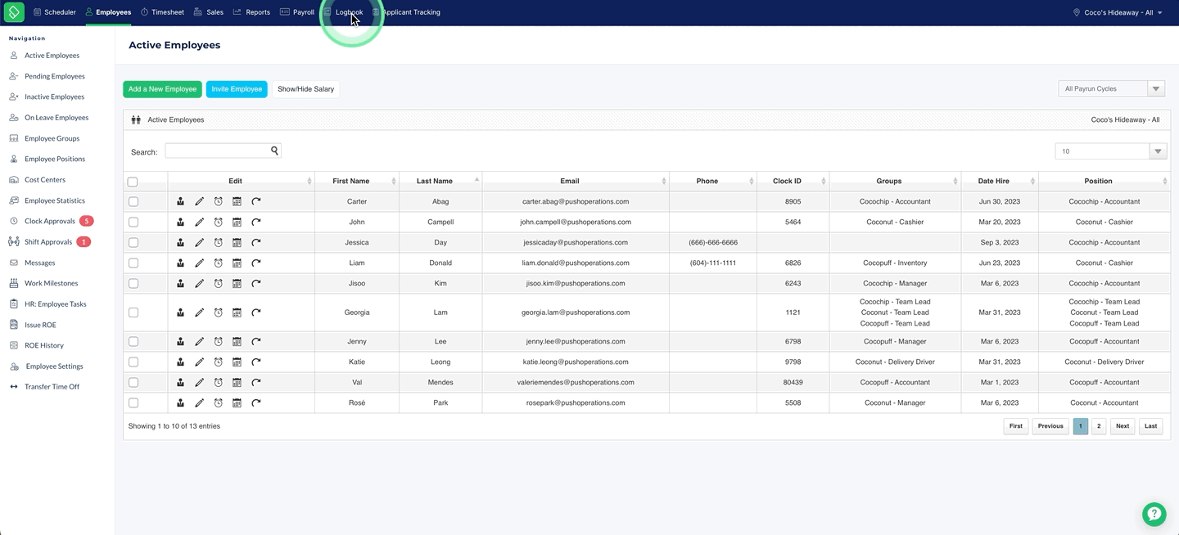Click the location pin icon beside Coco's Hideaway

tap(1077, 12)
